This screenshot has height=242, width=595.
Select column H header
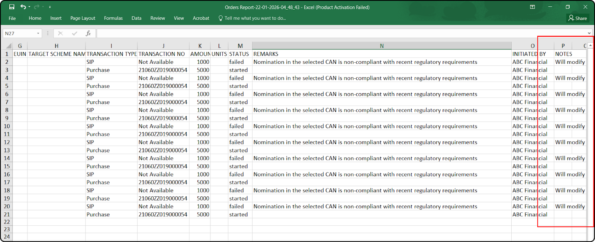point(57,46)
